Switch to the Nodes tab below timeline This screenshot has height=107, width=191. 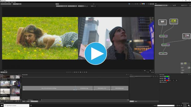coord(24,101)
